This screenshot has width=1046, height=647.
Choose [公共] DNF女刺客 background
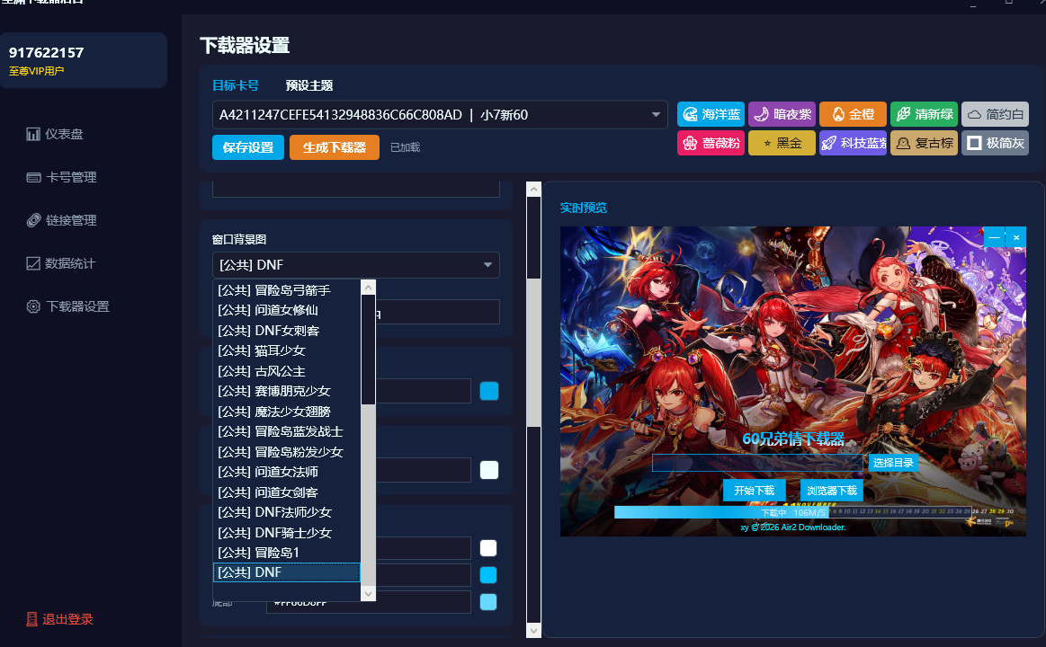click(286, 331)
